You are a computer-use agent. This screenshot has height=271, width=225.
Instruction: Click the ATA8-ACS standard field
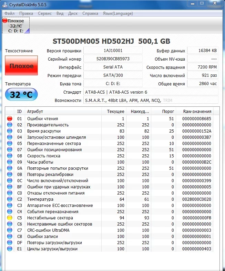[151, 92]
